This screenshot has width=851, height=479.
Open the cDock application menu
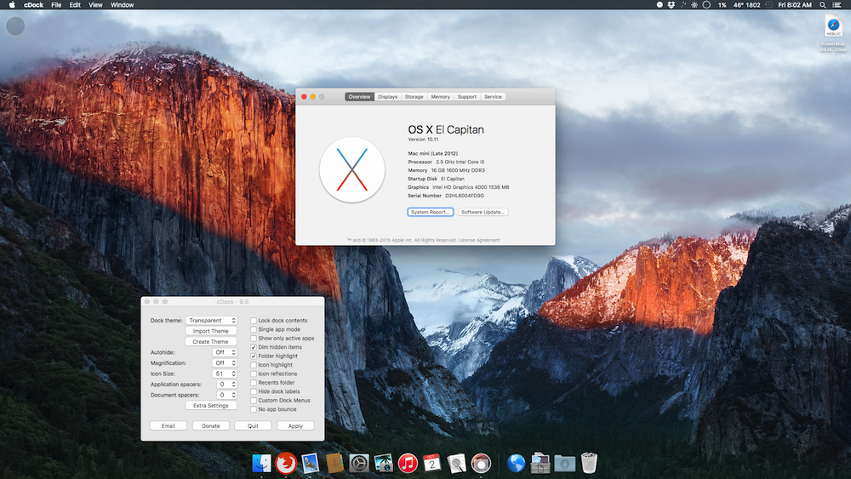[34, 5]
